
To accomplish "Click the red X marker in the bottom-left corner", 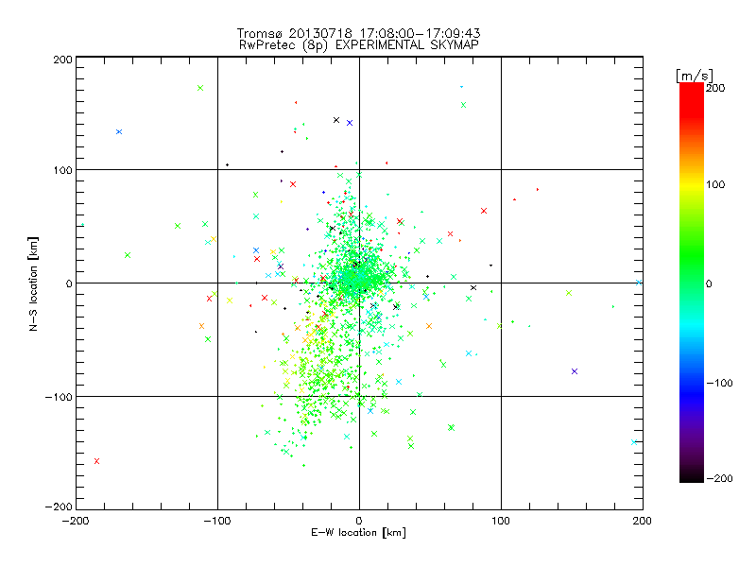I will (x=96, y=461).
